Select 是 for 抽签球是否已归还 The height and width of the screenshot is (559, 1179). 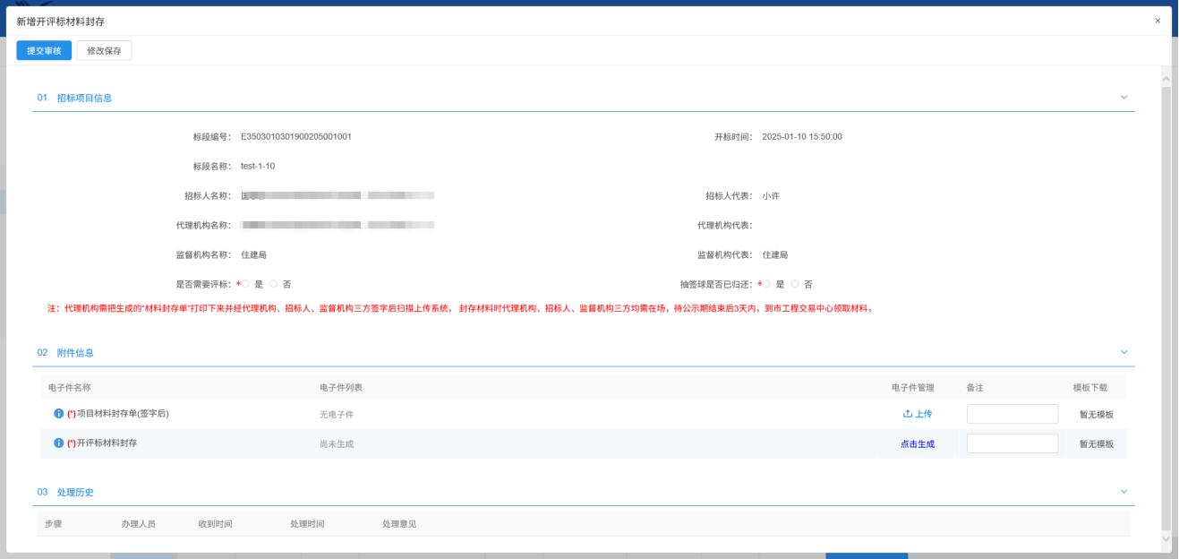(766, 284)
